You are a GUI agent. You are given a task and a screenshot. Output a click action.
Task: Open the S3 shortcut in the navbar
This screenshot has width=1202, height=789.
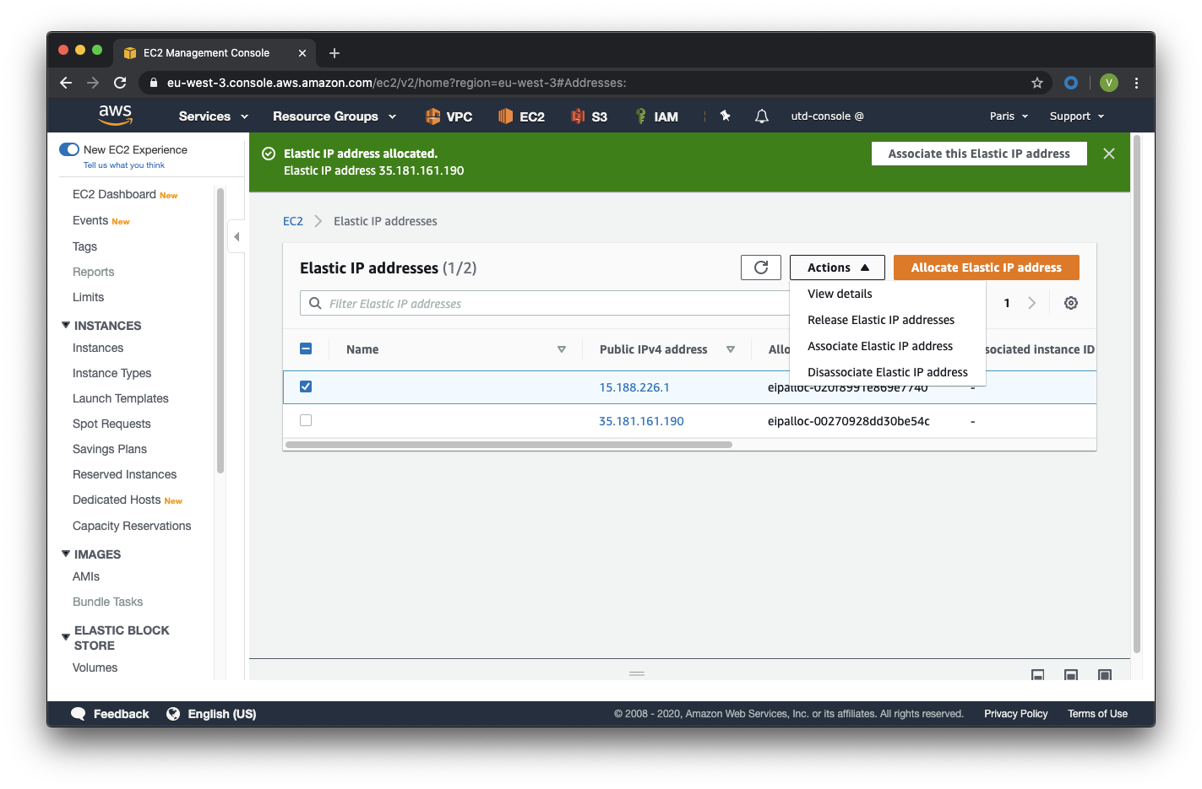[590, 116]
